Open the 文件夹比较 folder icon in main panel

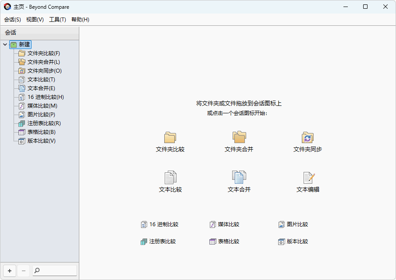pyautogui.click(x=170, y=137)
